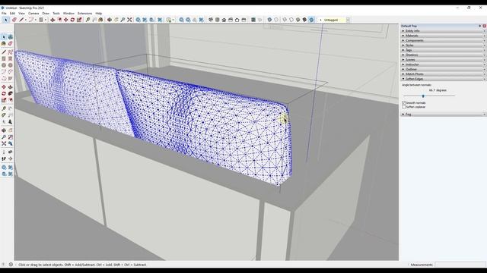Viewport: 487px width, 273px height.
Task: Choose the Line tool in left toolbar
Action: click(4, 52)
